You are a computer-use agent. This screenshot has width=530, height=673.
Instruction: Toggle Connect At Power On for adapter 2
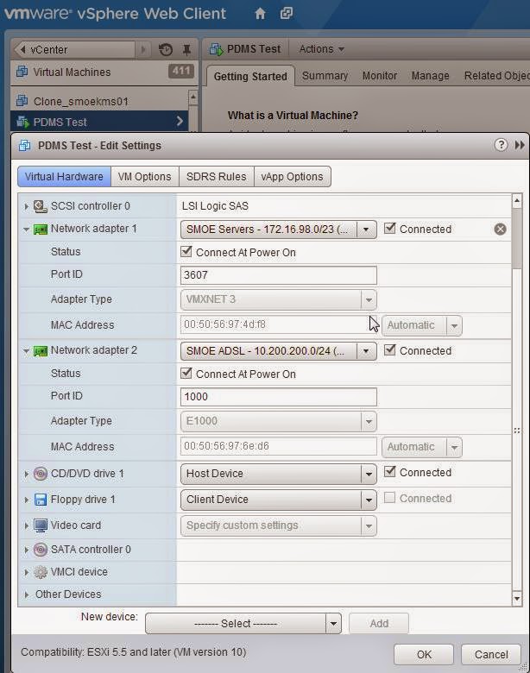186,373
